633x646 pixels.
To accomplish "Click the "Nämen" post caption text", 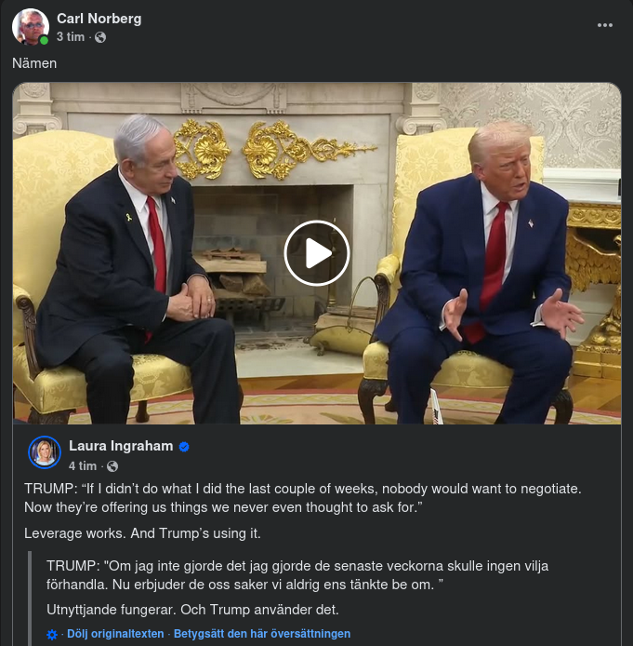I will 34,63.
